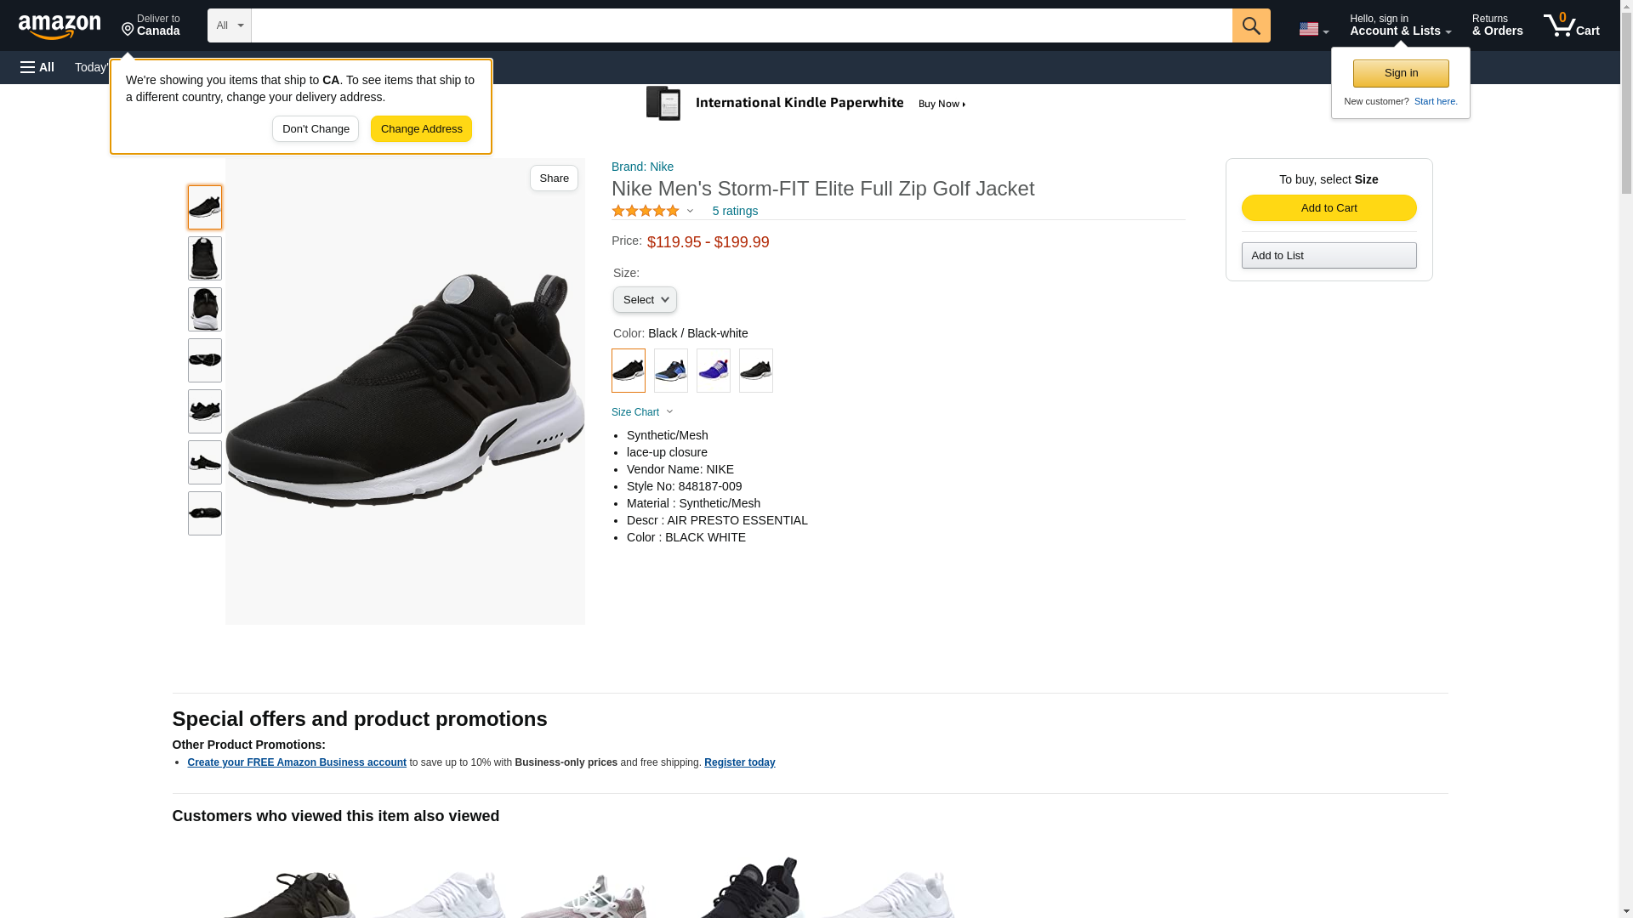Select the second shoe thumbnail image

[x=204, y=258]
